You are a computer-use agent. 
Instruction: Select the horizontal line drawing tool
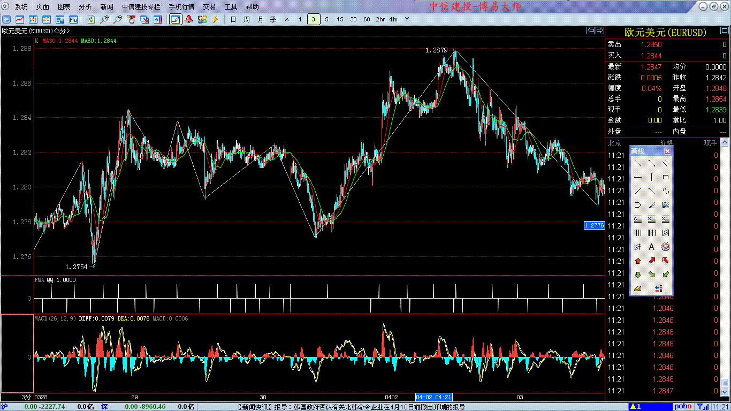click(x=637, y=177)
